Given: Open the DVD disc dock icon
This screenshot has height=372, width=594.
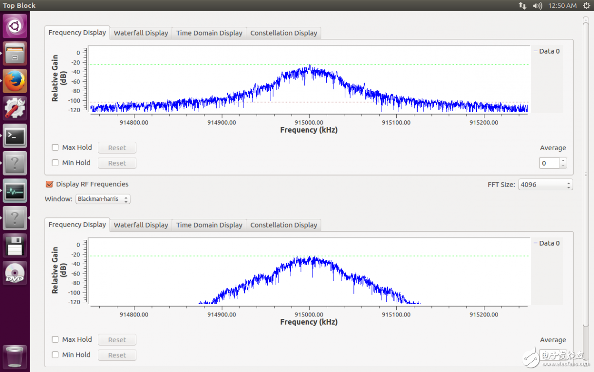Looking at the screenshot, I should [15, 273].
